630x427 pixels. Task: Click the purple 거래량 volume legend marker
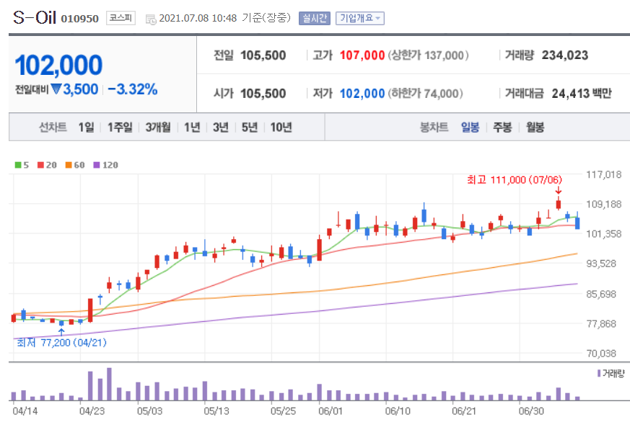coord(599,373)
